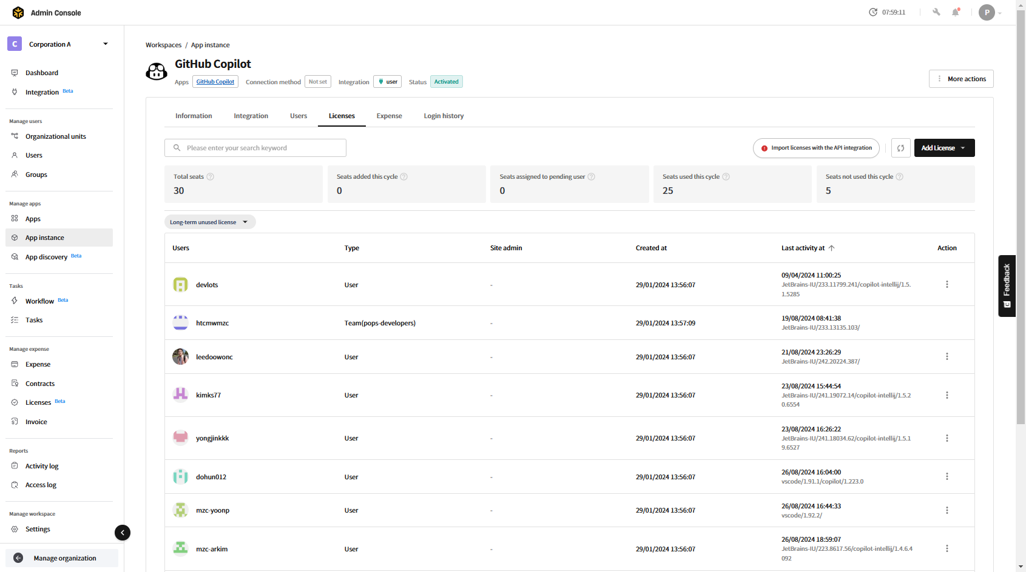Viewport: 1026px width, 572px height.
Task: Click the session timer 07:59:11
Action: coord(887,12)
